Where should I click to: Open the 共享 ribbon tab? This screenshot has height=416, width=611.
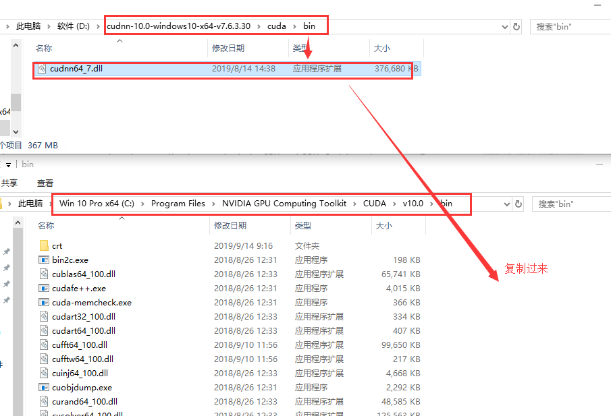(x=9, y=183)
